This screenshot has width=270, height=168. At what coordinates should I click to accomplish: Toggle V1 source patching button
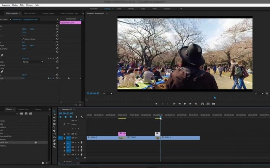[x=60, y=138]
